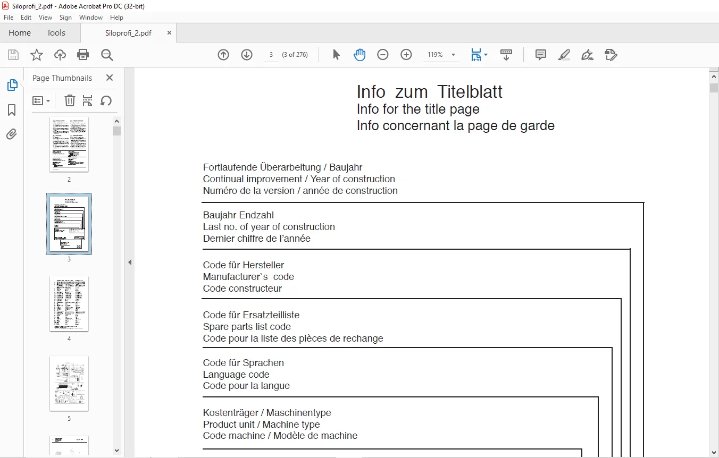Add a comment with sticky note icon
The width and height of the screenshot is (719, 458).
coord(541,55)
